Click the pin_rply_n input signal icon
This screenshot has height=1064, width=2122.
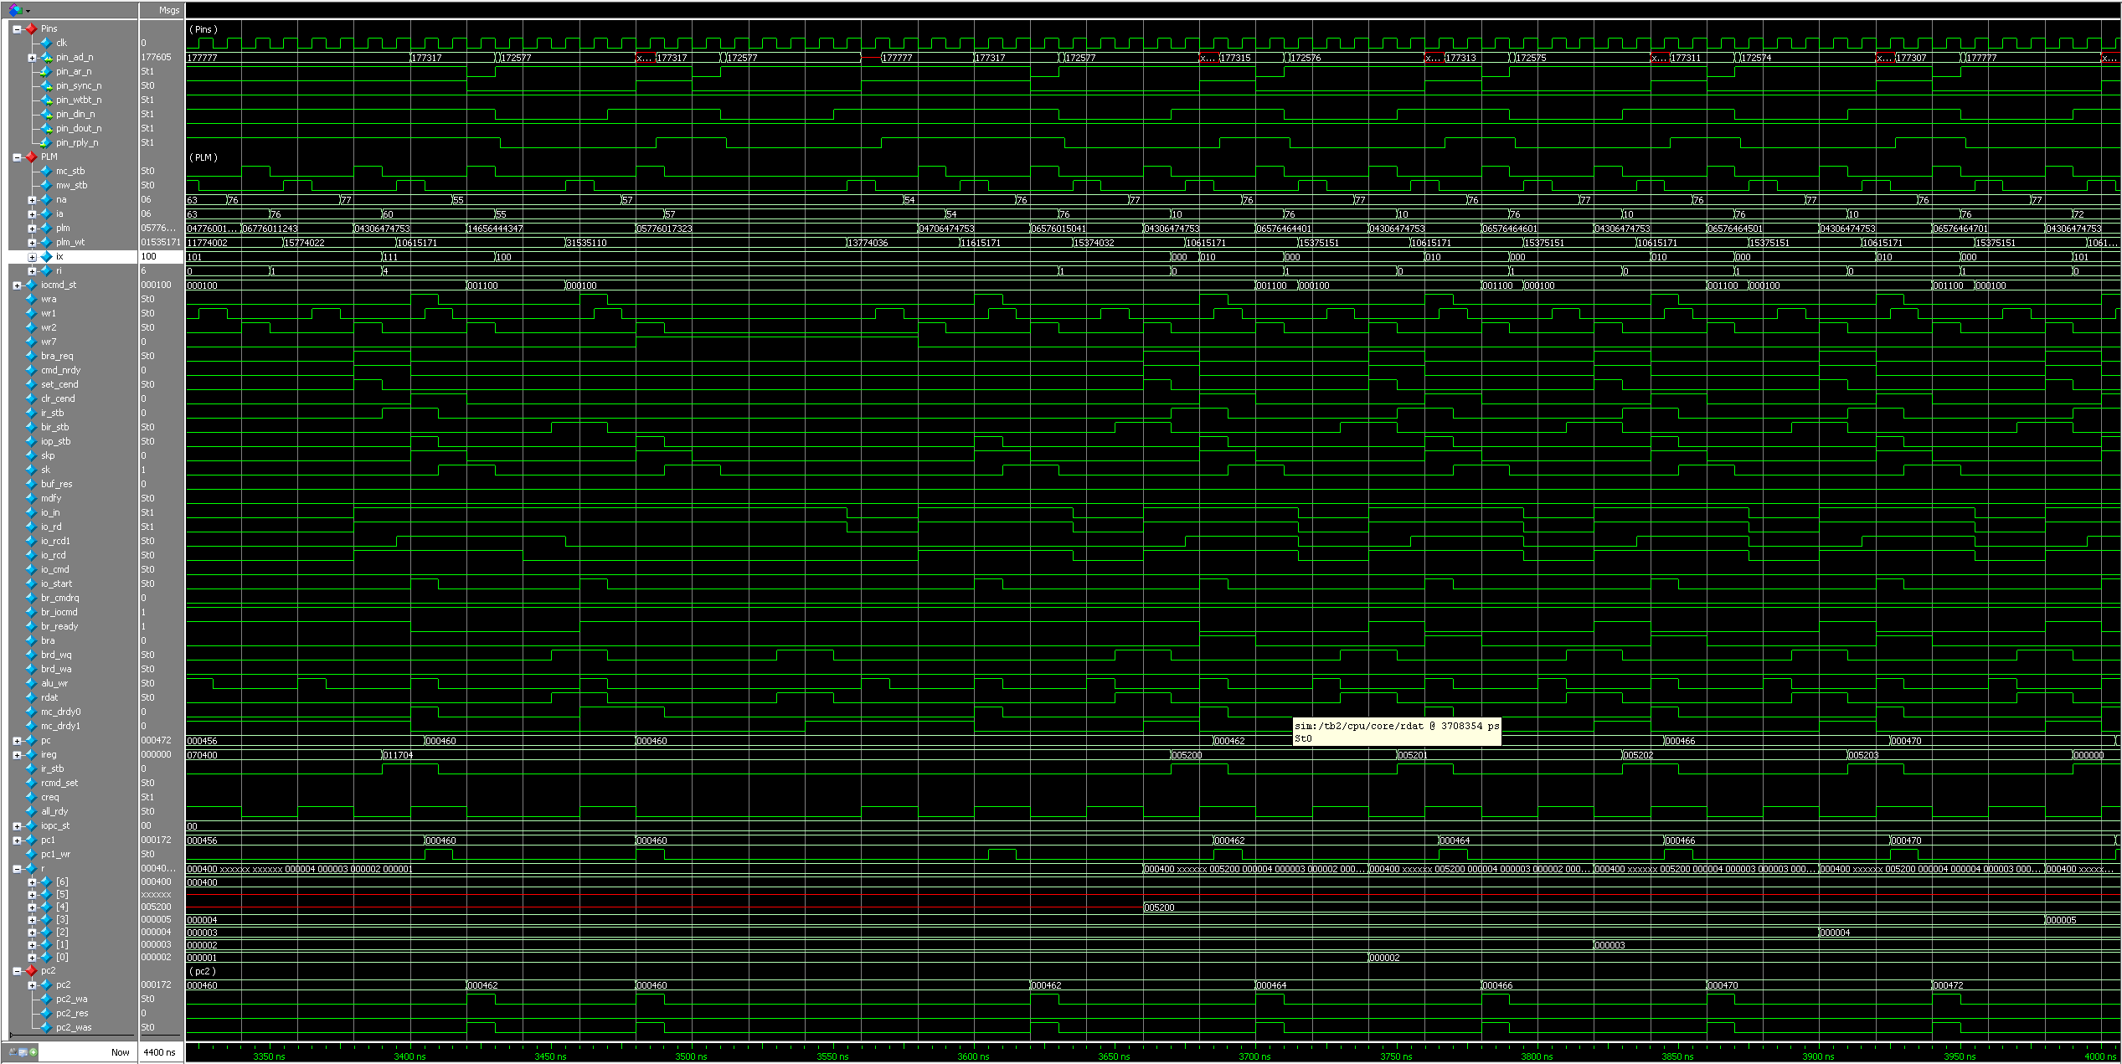coord(46,142)
